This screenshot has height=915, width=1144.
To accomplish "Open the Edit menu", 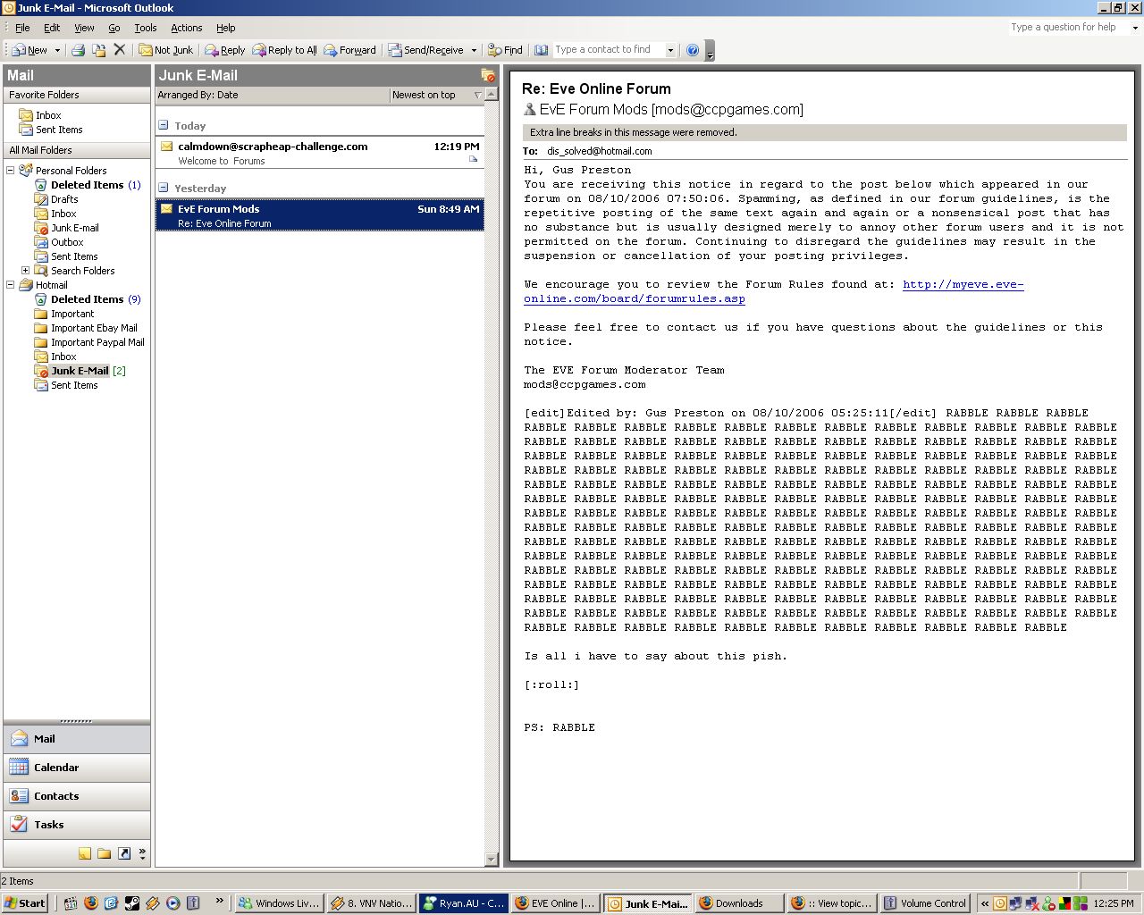I will 52,28.
